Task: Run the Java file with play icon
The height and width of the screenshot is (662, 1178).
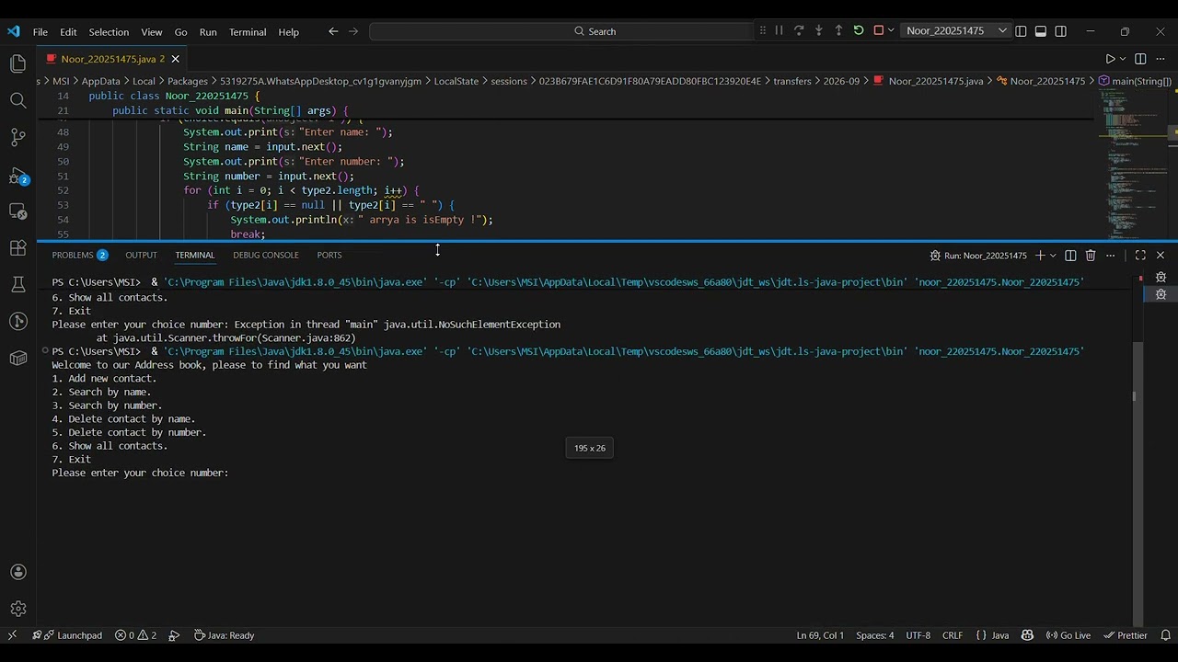Action: pos(1110,58)
